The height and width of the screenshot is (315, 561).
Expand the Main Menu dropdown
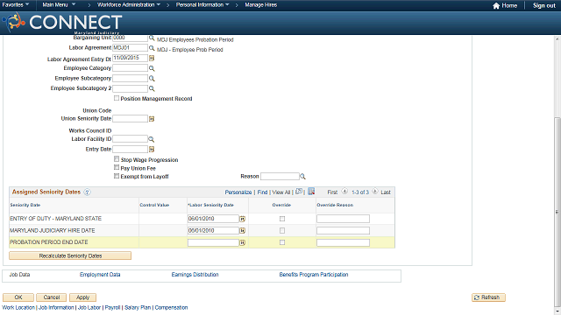59,5
